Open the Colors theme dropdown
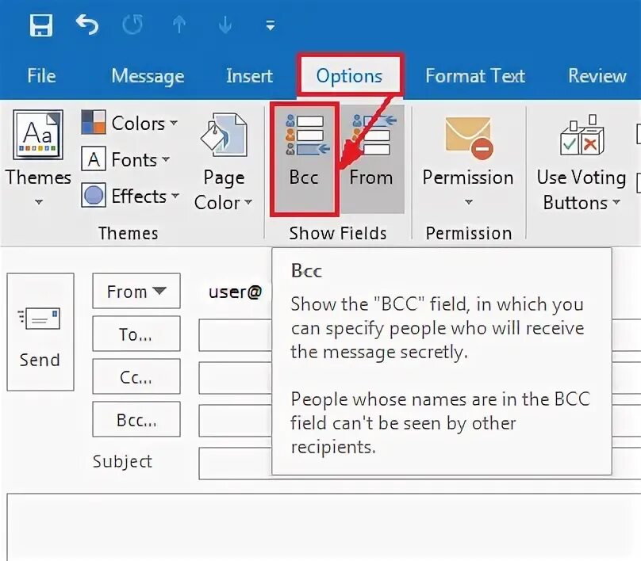The height and width of the screenshot is (561, 641). click(x=129, y=123)
